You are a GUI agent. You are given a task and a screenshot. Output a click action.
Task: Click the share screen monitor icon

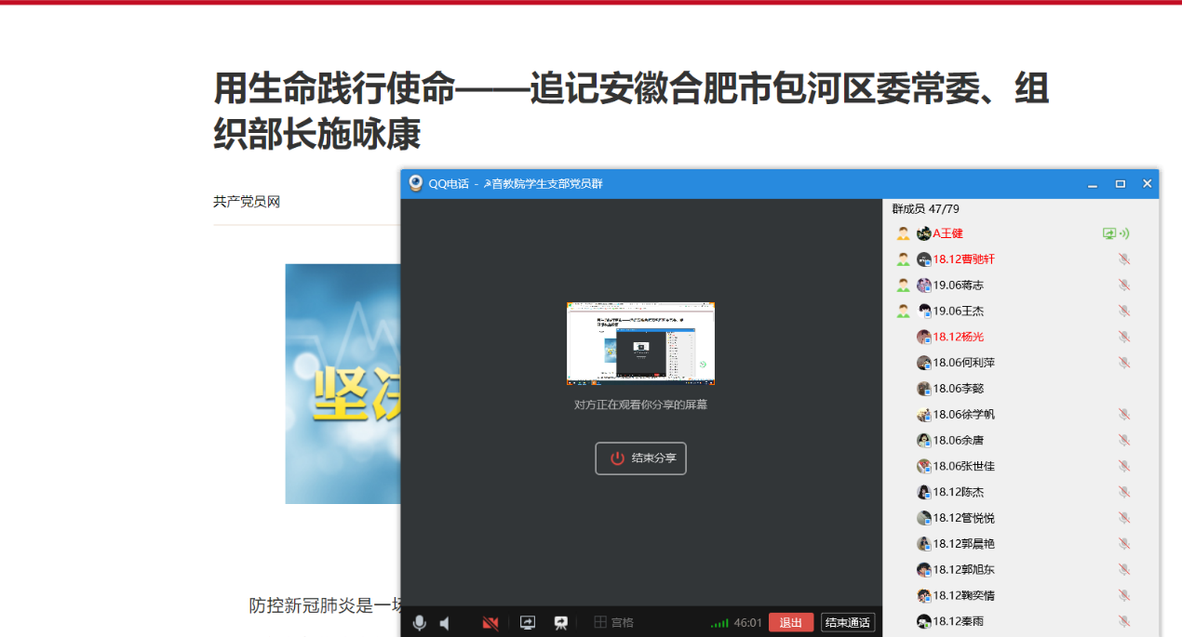[x=528, y=623]
